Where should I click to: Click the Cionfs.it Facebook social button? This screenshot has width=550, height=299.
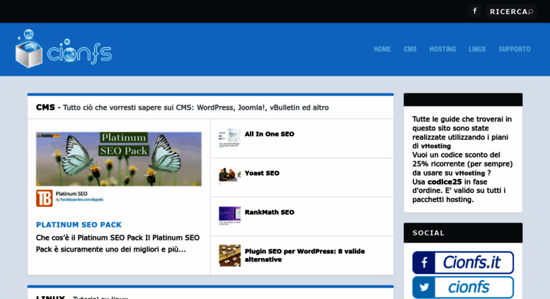coord(463,262)
